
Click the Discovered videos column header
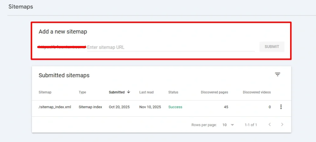pyautogui.click(x=256, y=92)
